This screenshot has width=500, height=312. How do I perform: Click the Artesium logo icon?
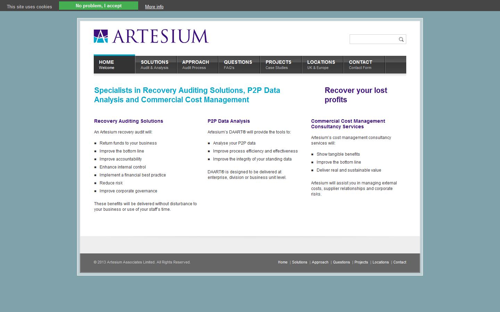[100, 36]
